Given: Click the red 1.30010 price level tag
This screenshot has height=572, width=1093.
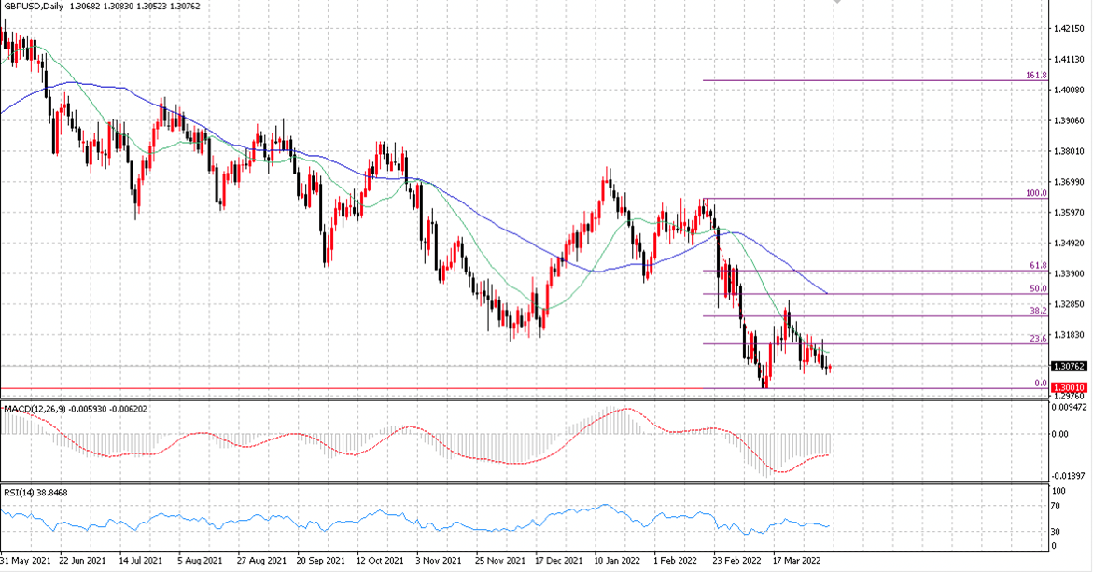Looking at the screenshot, I should tap(1069, 387).
